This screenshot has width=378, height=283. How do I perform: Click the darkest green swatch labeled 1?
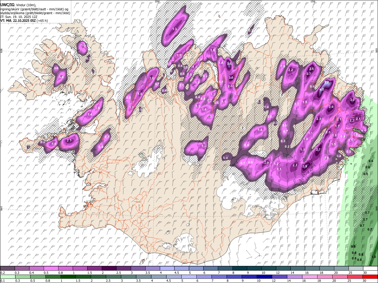pos(68,277)
